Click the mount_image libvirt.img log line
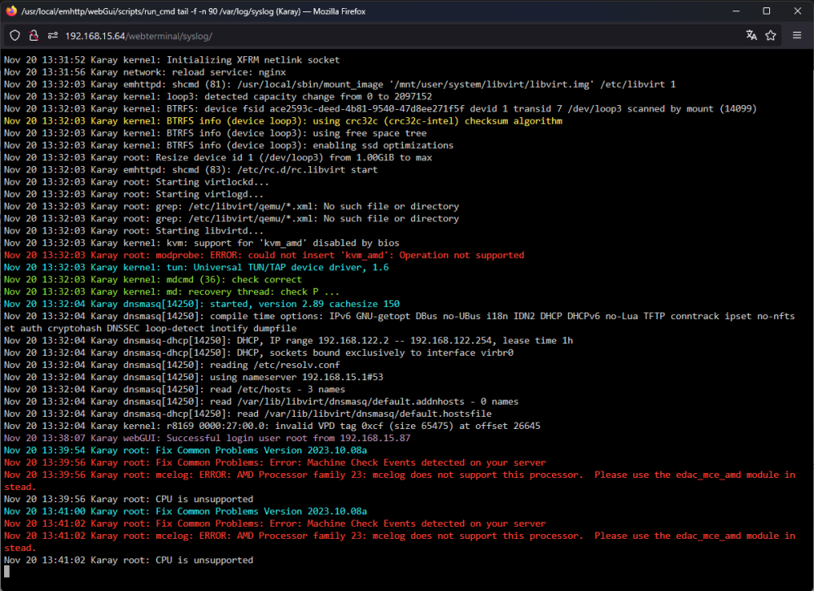The width and height of the screenshot is (814, 591). coord(340,84)
